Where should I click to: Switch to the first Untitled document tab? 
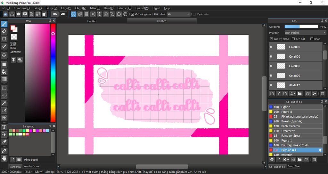[92, 21]
